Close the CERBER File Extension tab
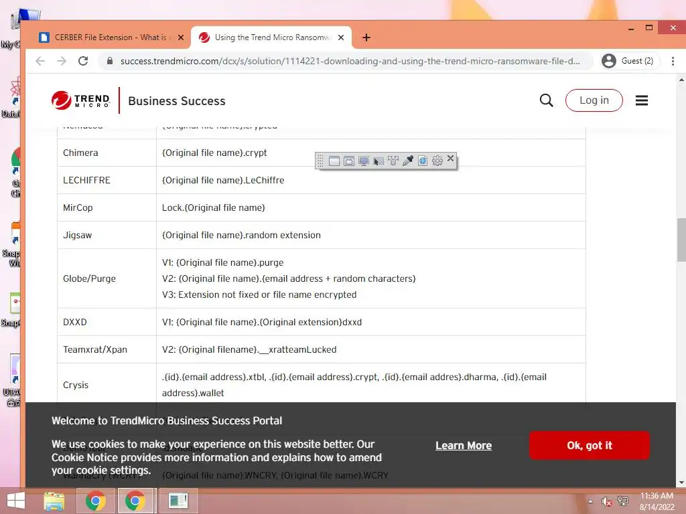This screenshot has height=514, width=686. pyautogui.click(x=181, y=37)
